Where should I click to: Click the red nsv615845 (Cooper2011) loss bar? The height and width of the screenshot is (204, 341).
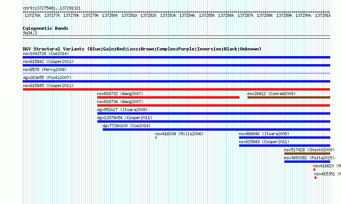click(x=176, y=89)
